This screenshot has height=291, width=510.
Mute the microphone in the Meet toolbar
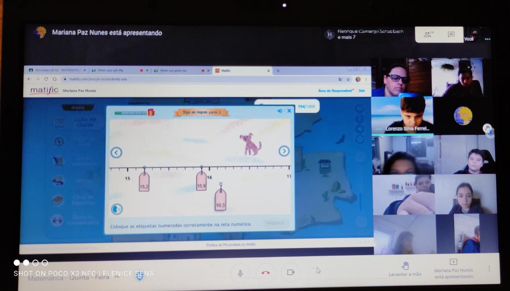coord(240,273)
